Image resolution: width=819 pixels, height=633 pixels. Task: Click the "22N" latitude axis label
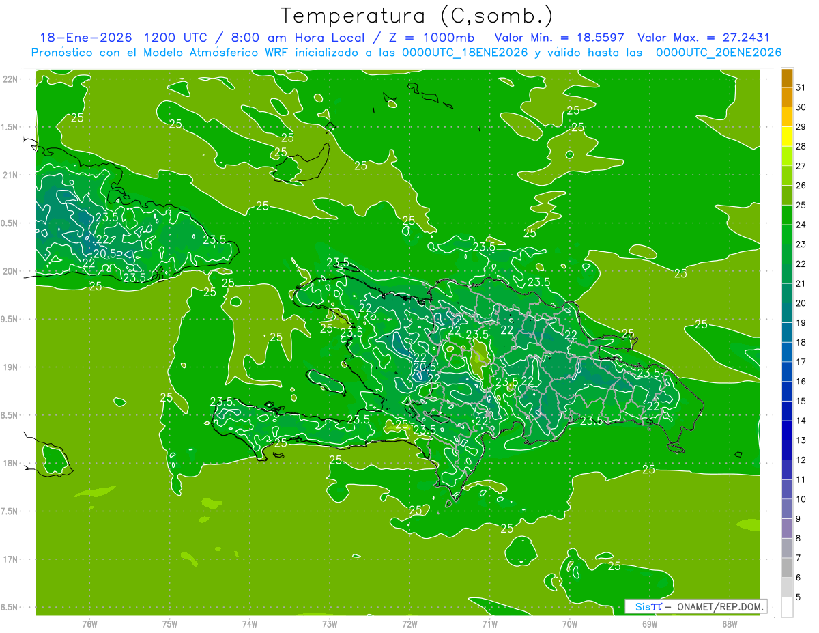[11, 79]
